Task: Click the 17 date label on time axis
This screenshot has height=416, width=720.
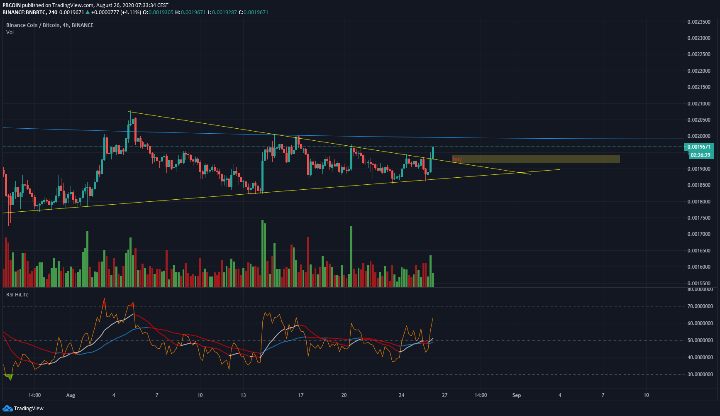Action: tap(301, 395)
